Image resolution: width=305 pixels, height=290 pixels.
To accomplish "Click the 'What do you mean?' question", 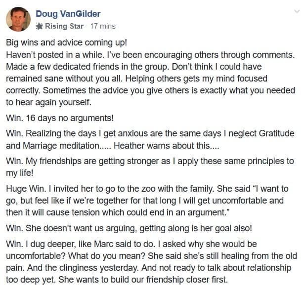I will pyautogui.click(x=107, y=256).
